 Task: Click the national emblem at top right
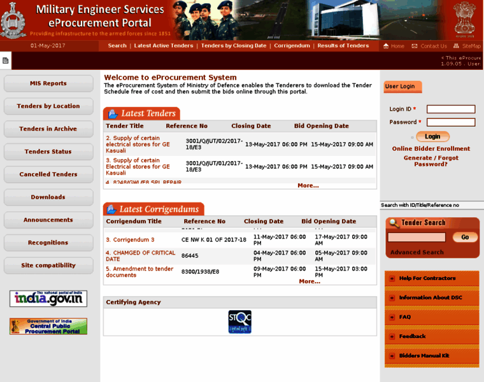pyautogui.click(x=464, y=19)
